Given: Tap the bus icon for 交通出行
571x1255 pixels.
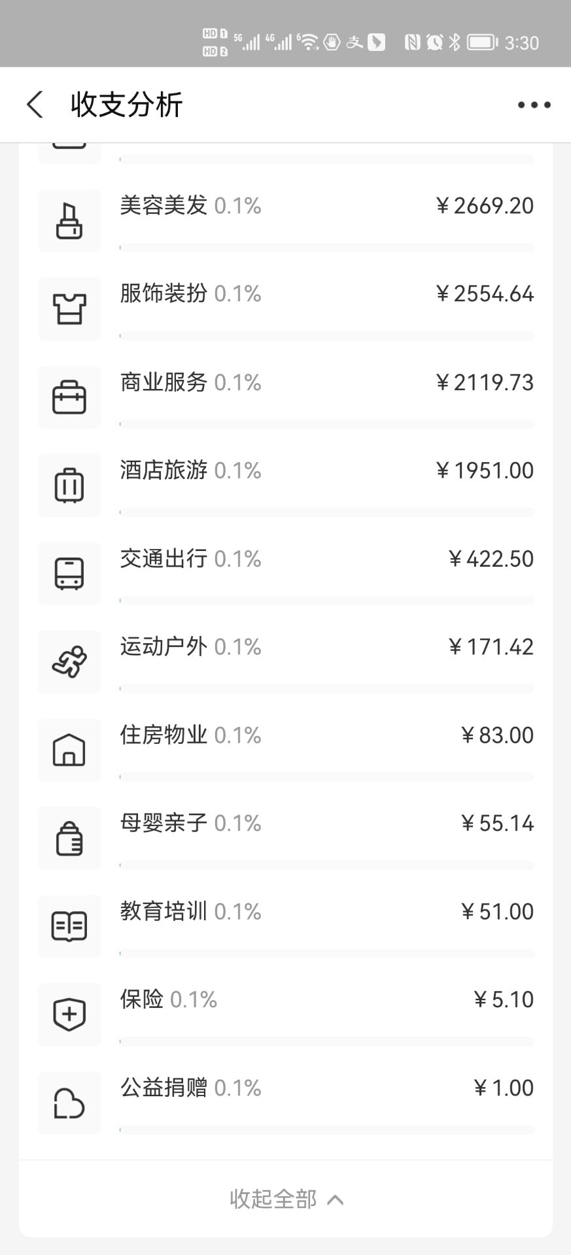Looking at the screenshot, I should point(69,574).
